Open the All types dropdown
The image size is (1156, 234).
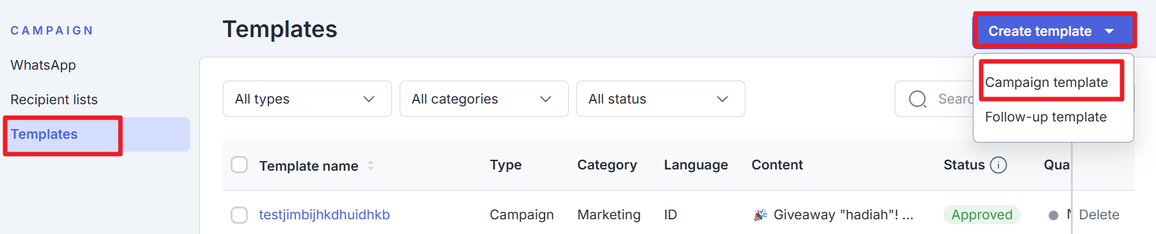pyautogui.click(x=307, y=99)
